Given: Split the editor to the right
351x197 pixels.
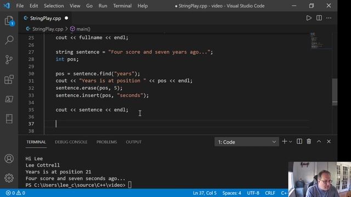Looking at the screenshot, I should 319,18.
